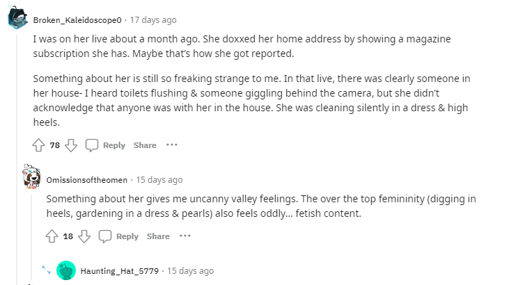Downvote Broken_Kaleidoscope0's comment
Image resolution: width=509 pixels, height=285 pixels.
coord(71,145)
